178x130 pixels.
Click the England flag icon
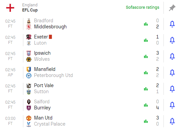click(x=10, y=8)
